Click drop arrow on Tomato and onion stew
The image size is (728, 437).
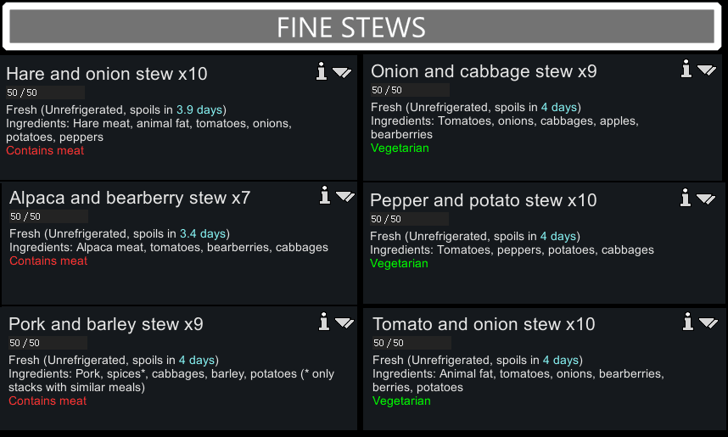point(708,322)
